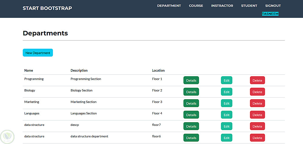This screenshot has width=303, height=144.
Task: Navigate to the Student nav link
Action: [x=249, y=6]
